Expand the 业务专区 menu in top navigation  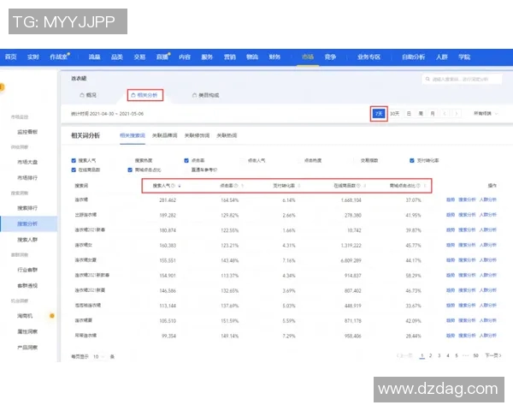(x=369, y=57)
